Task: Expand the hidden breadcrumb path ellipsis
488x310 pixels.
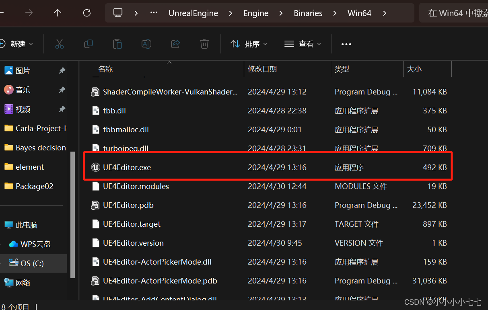Action: (x=154, y=13)
